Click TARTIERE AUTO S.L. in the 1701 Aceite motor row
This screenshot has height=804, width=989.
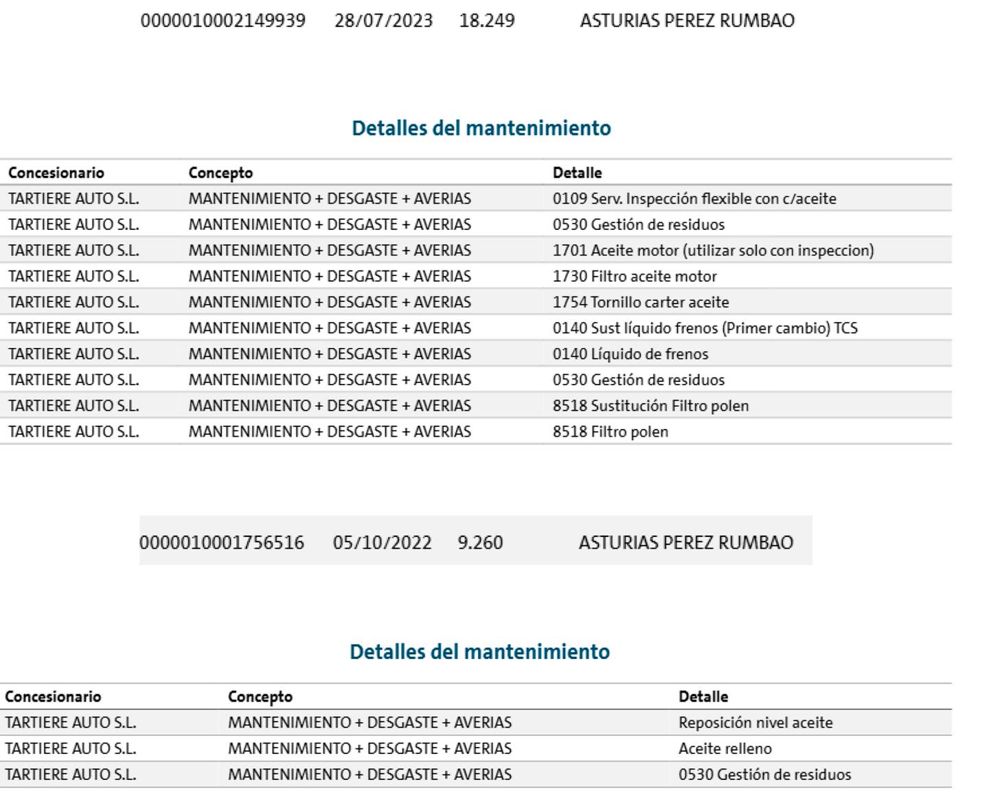pyautogui.click(x=73, y=251)
